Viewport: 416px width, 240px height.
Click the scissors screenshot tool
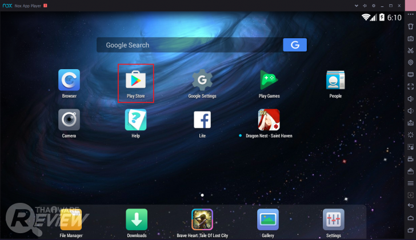point(410,51)
